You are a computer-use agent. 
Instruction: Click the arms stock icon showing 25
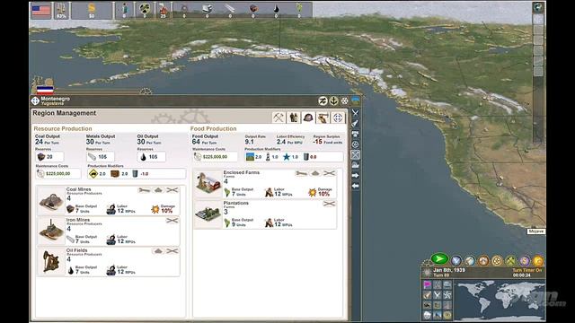pos(163,9)
